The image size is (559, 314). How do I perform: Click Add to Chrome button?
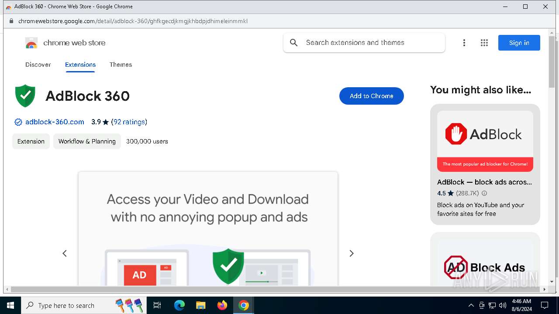pyautogui.click(x=372, y=96)
